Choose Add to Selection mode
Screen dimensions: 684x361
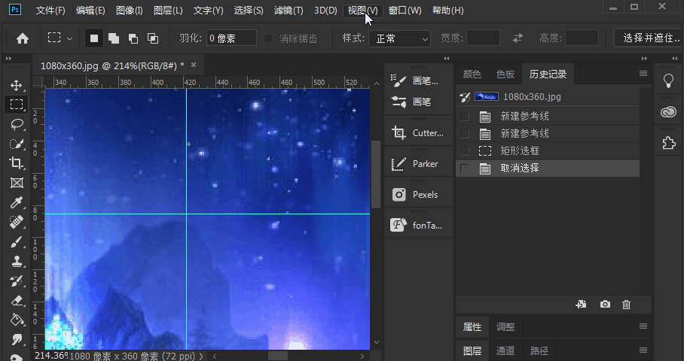point(114,38)
